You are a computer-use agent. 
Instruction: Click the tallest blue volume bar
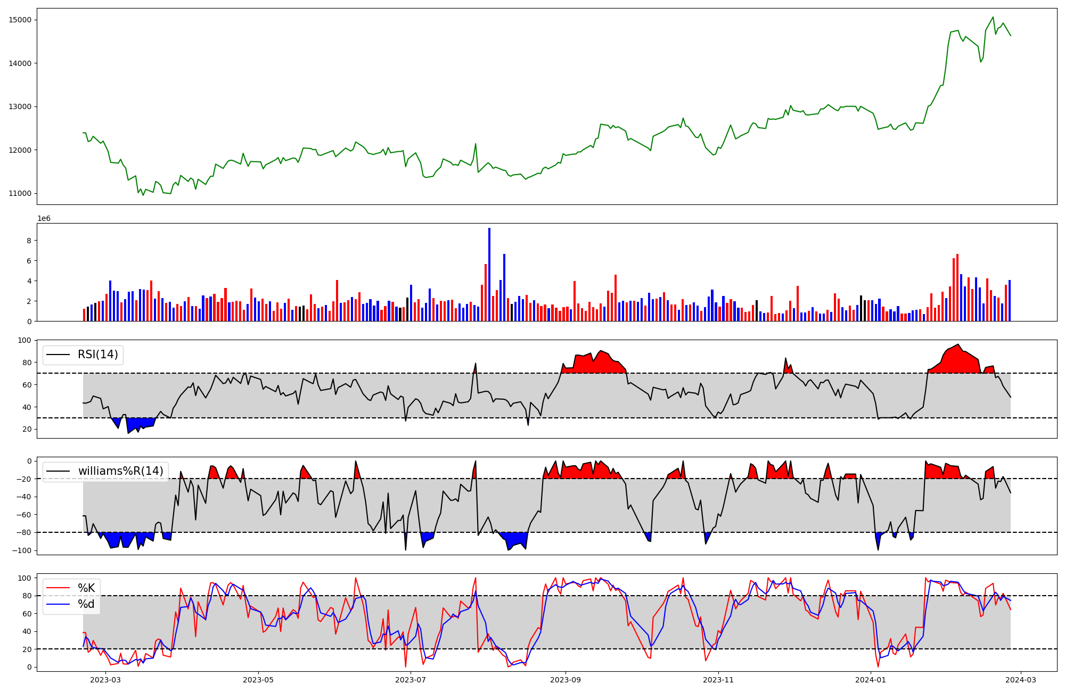tap(489, 274)
